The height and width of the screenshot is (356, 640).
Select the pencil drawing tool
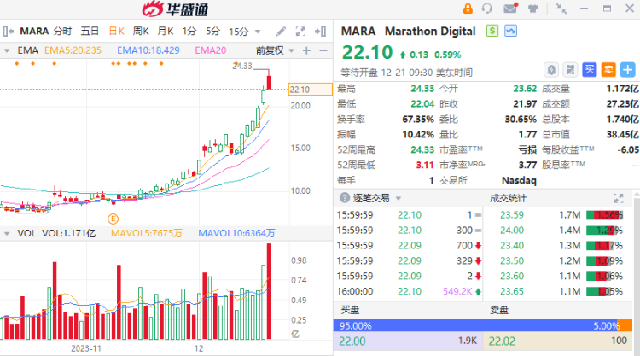(281, 32)
